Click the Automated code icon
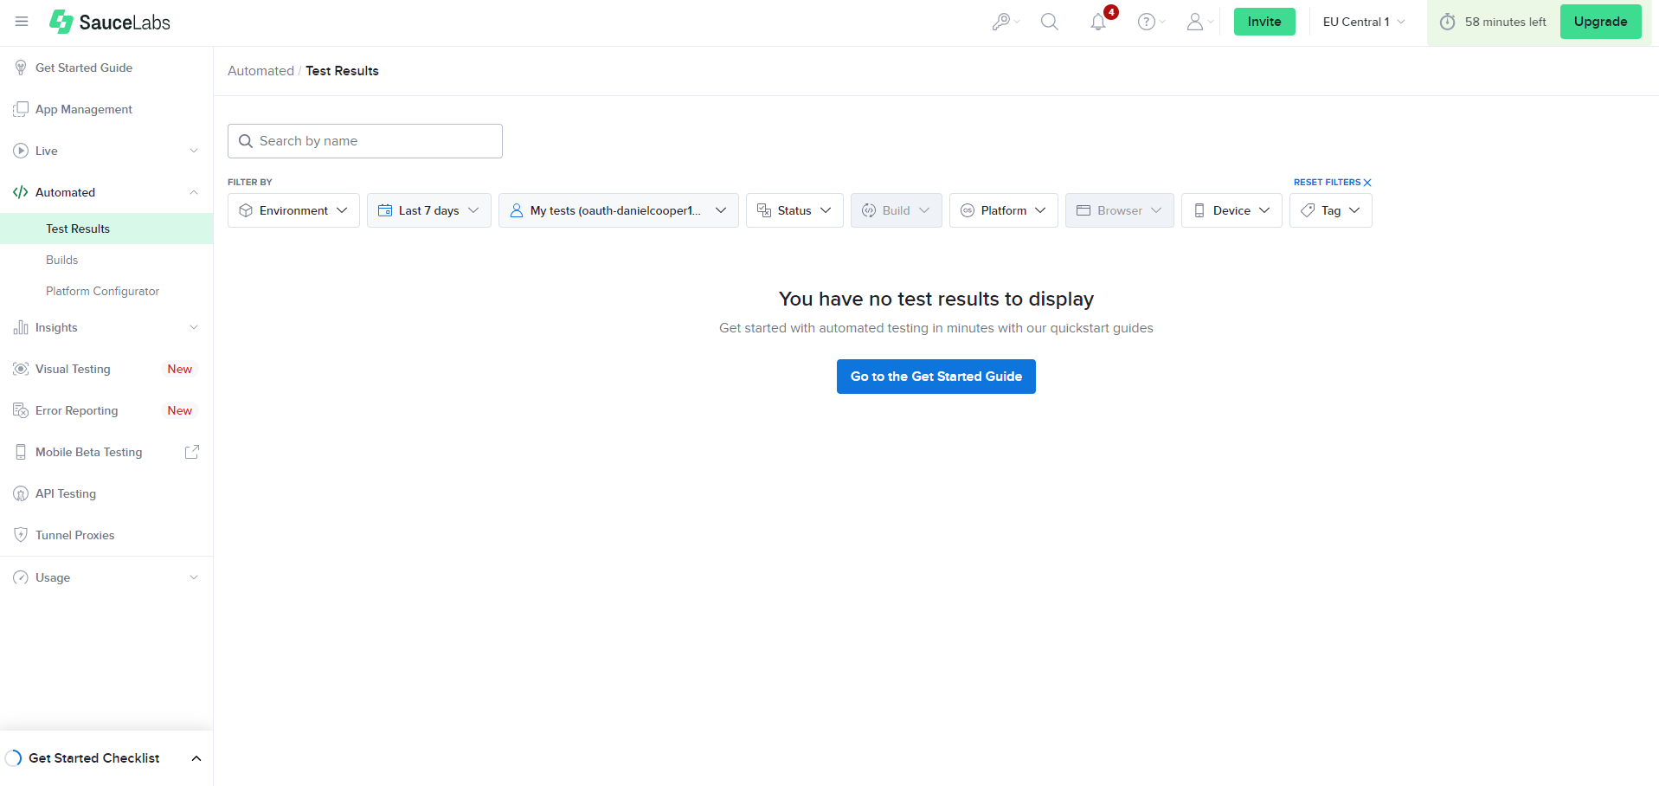This screenshot has width=1659, height=786. click(x=21, y=192)
